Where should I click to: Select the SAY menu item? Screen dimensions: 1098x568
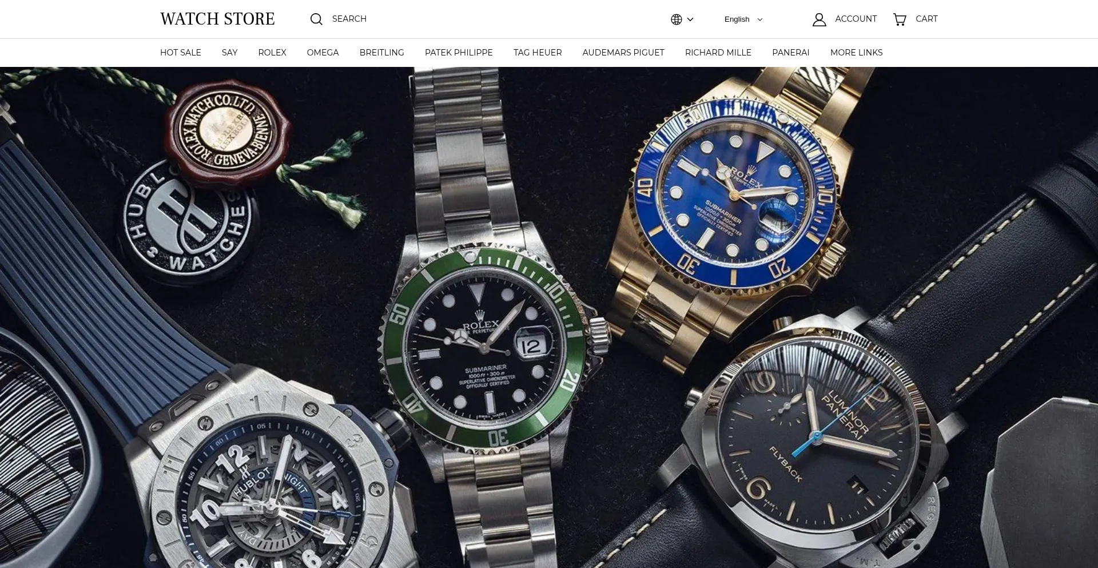(229, 53)
